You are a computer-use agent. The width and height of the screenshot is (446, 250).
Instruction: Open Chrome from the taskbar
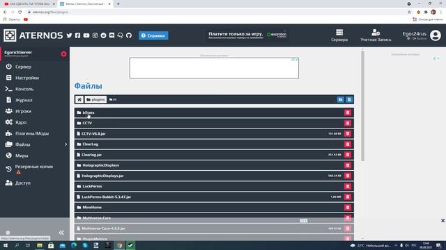tap(119, 245)
